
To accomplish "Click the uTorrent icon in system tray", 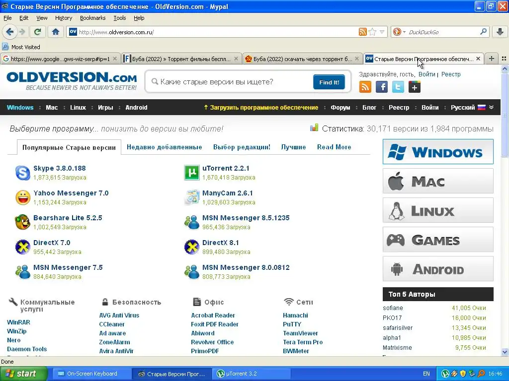I will point(445,374).
